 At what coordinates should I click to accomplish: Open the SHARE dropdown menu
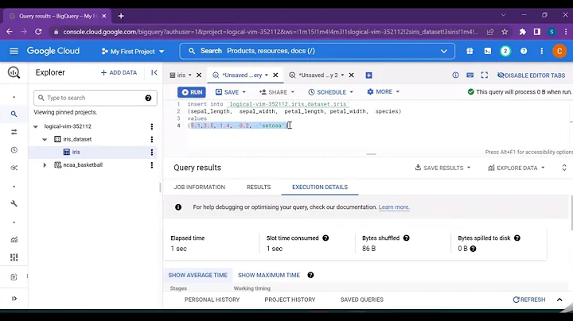[292, 92]
